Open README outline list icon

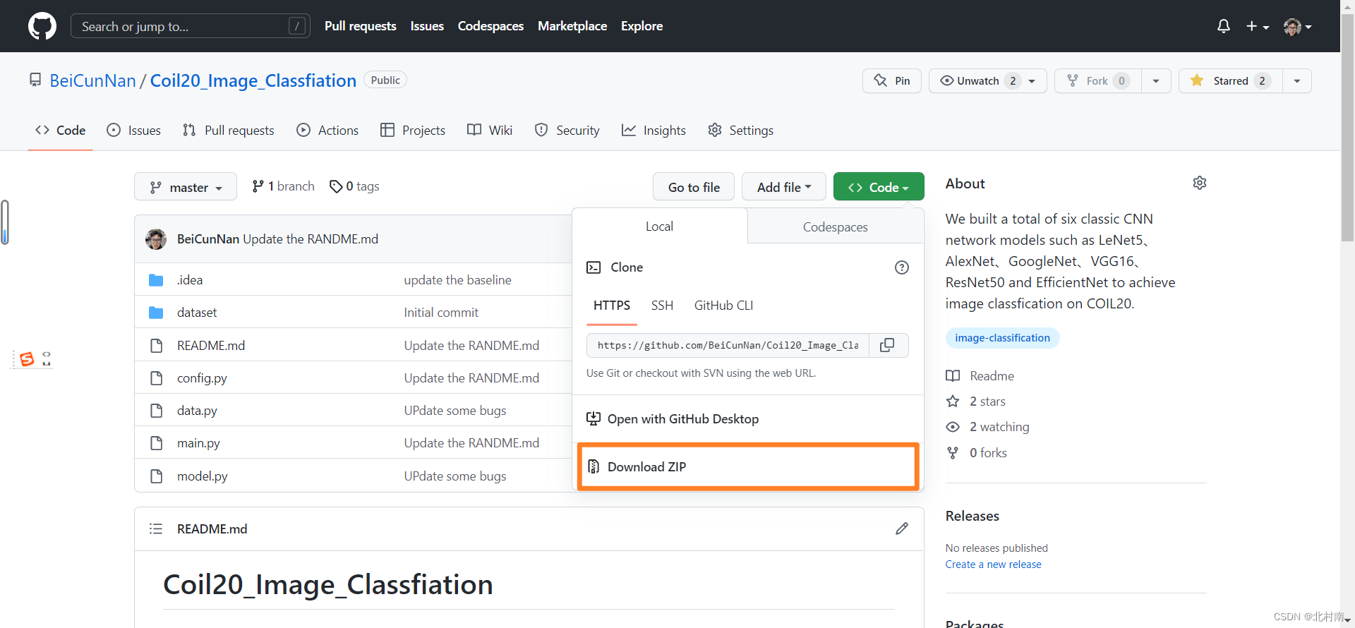click(x=156, y=529)
